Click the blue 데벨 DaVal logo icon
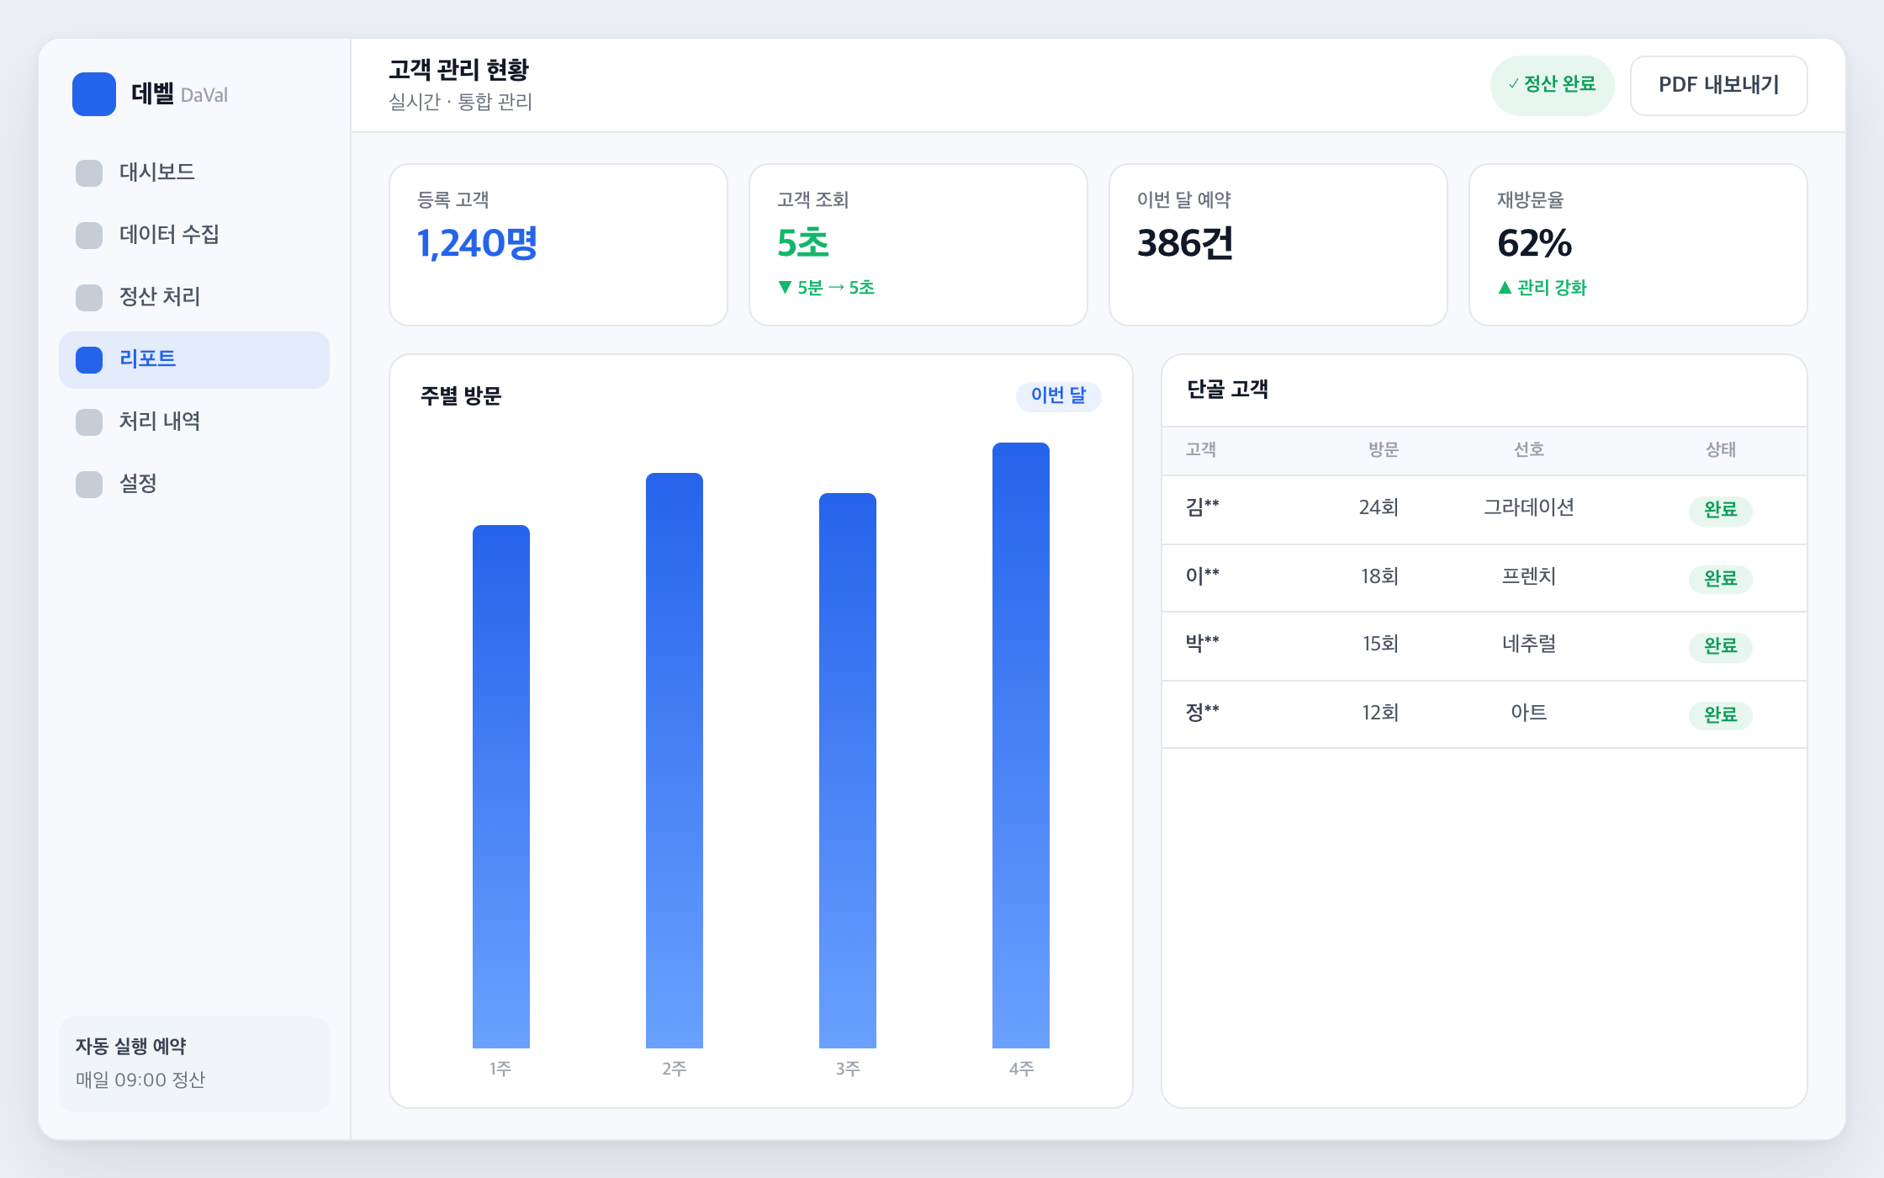 click(94, 94)
